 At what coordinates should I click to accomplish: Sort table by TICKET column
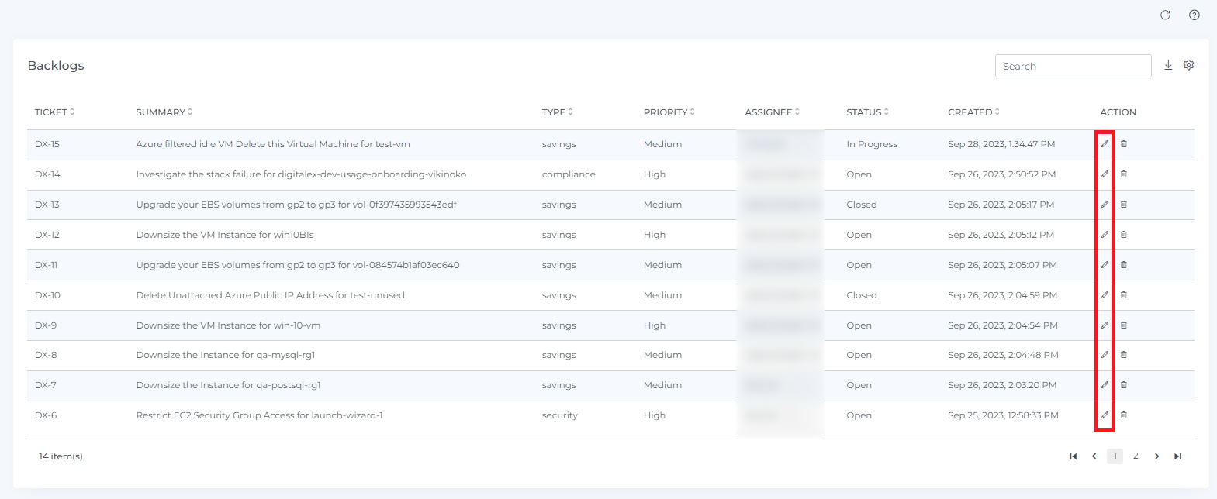point(54,112)
